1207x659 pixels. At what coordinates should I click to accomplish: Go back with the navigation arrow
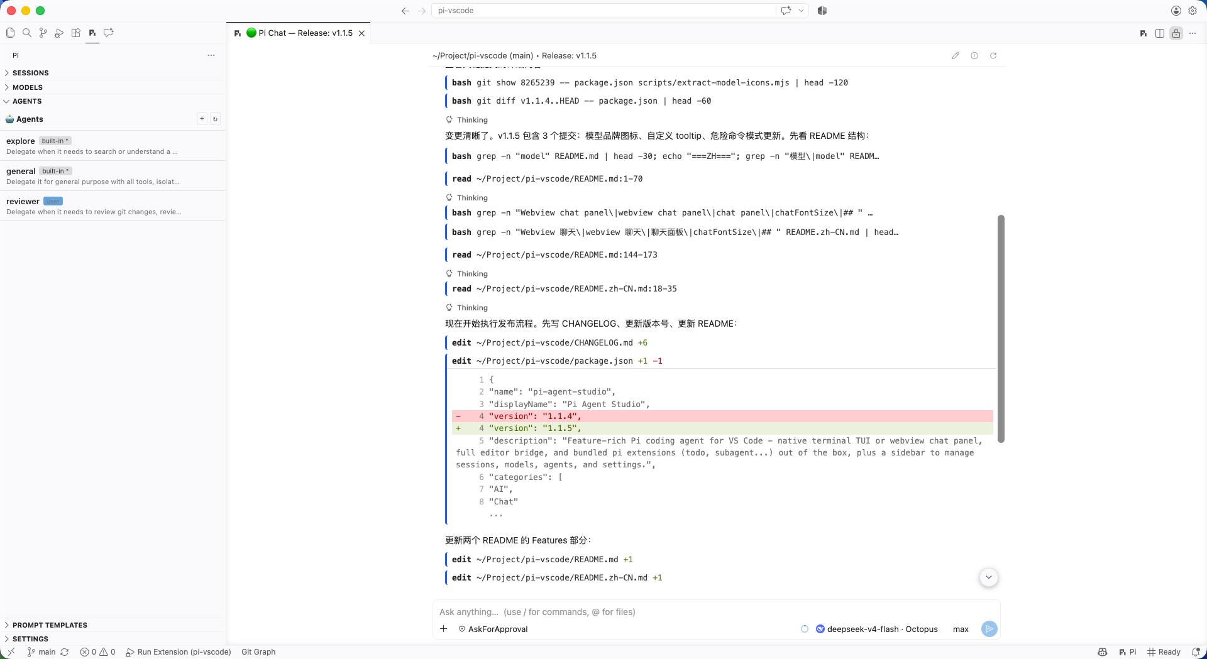(x=405, y=11)
